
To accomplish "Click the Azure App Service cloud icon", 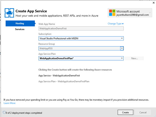I will 9,13.
